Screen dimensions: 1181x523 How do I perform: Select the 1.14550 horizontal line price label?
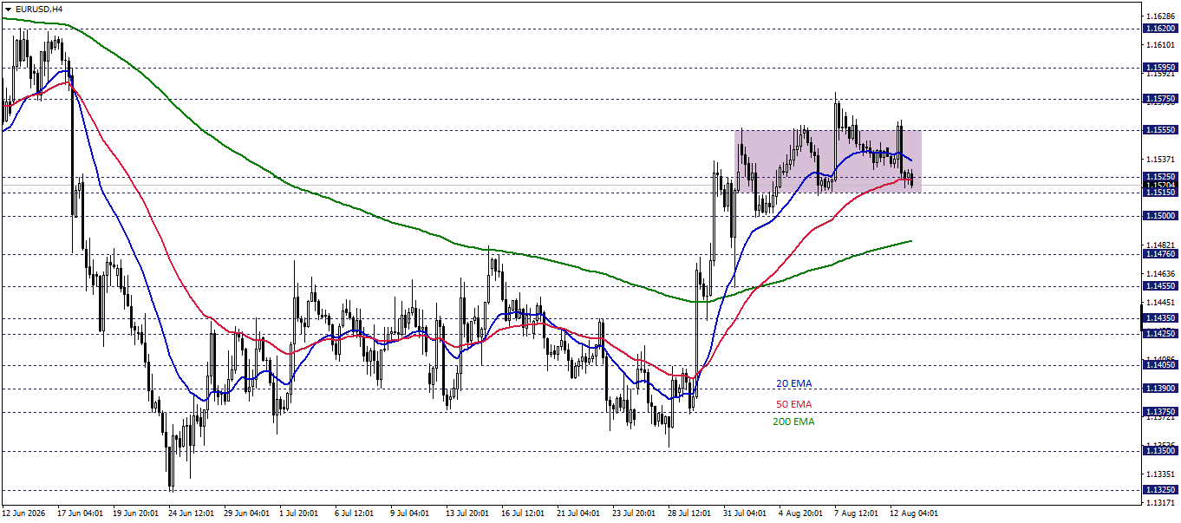click(1160, 286)
